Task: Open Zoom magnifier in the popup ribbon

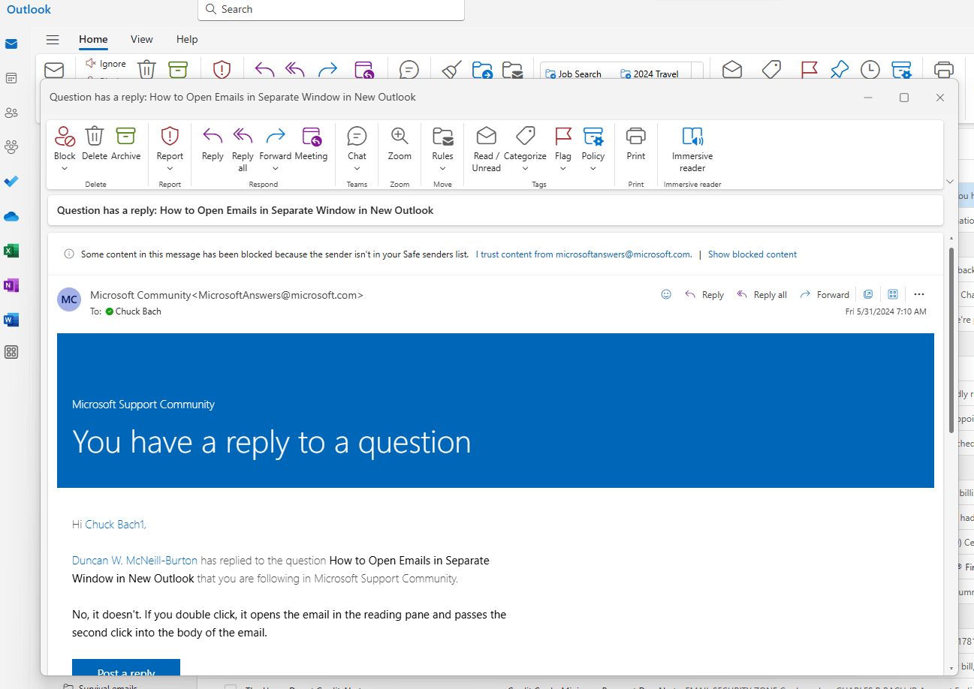Action: coord(400,137)
